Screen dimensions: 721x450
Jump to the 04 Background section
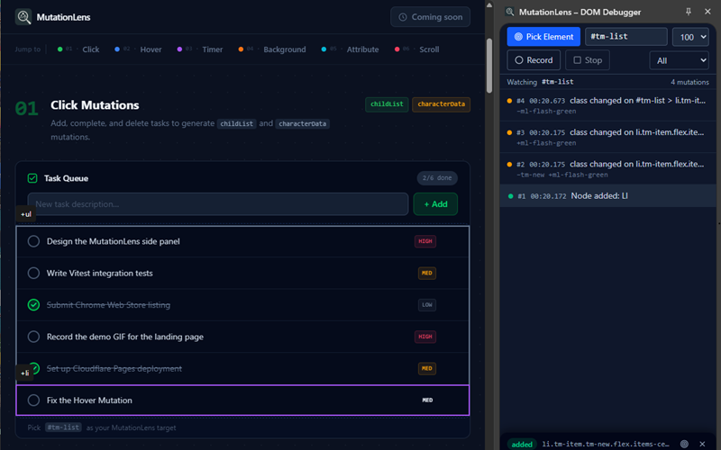click(x=272, y=49)
